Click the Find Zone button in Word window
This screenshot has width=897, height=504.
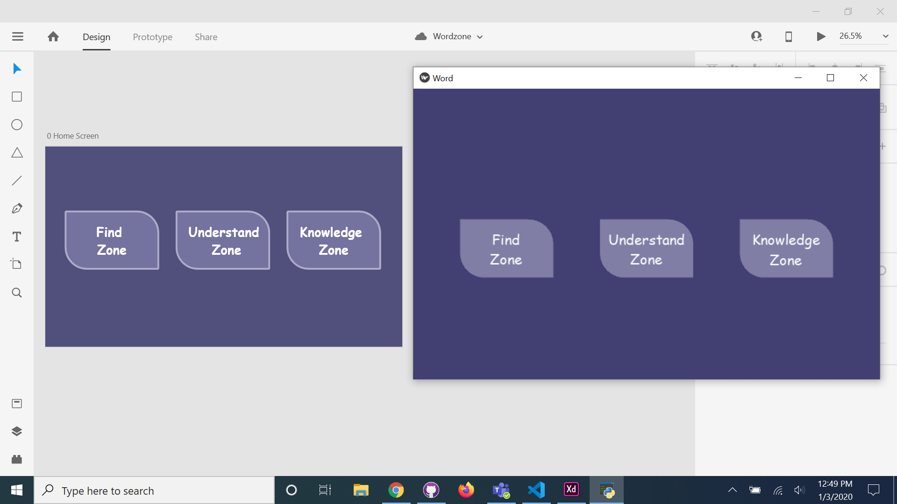[x=506, y=249]
